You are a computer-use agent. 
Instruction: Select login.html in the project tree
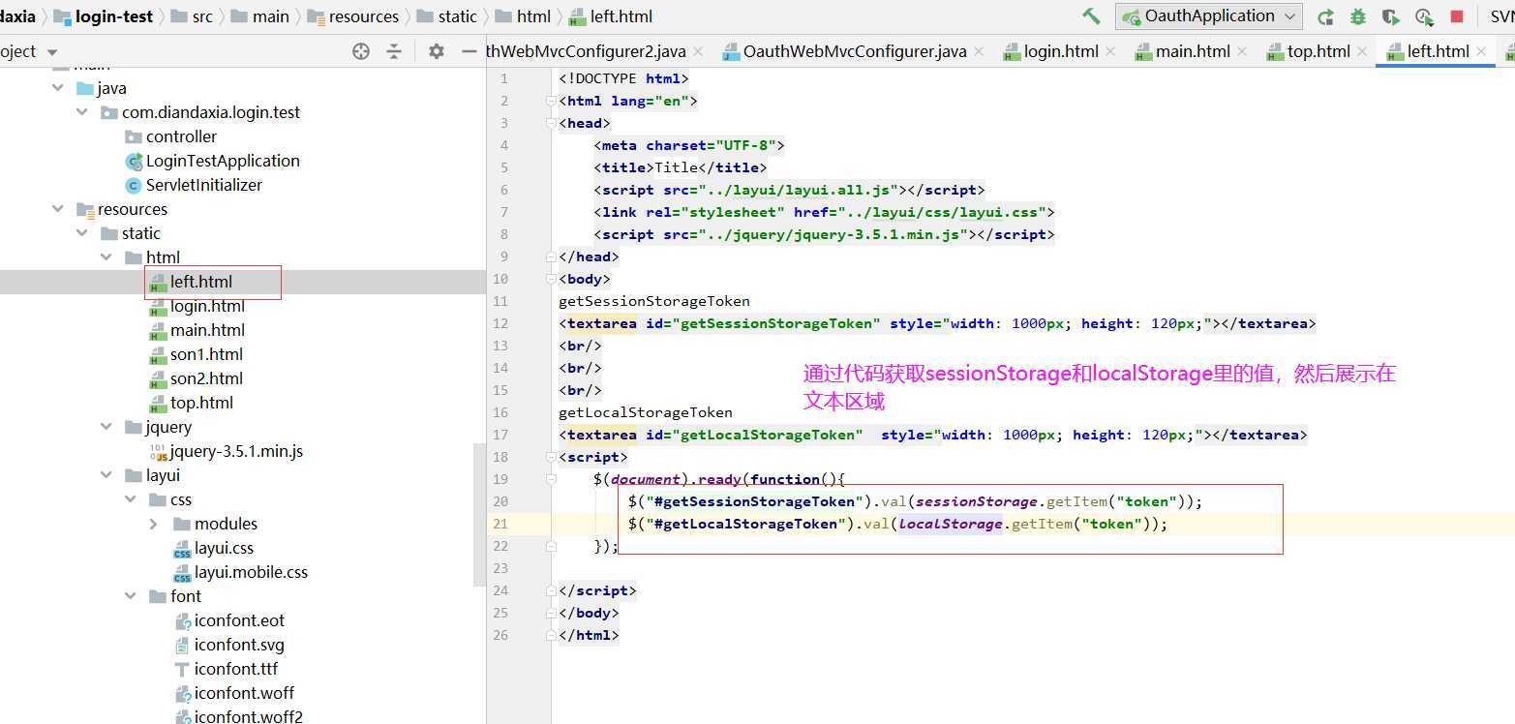(x=207, y=306)
